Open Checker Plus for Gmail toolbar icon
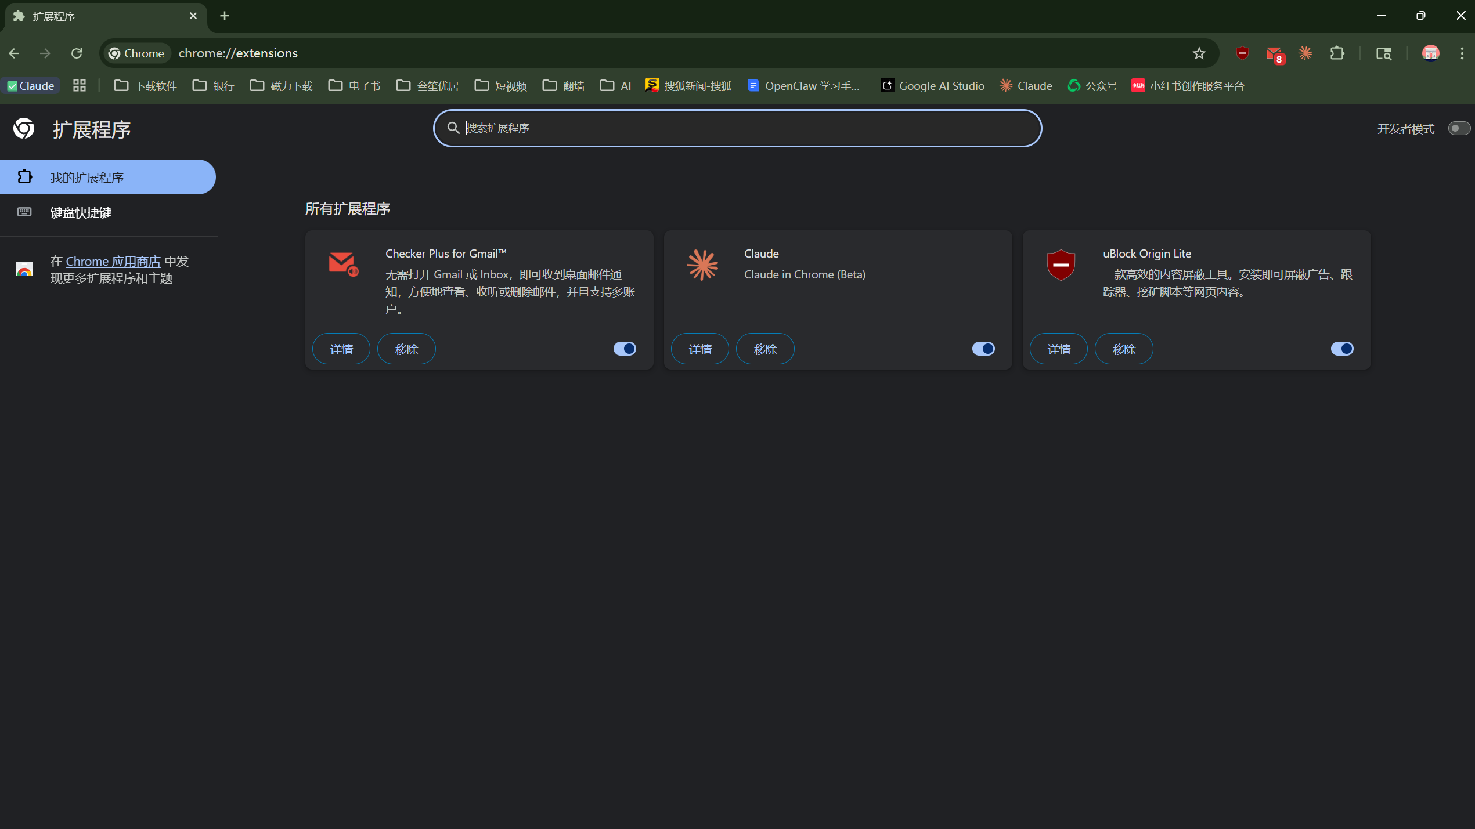This screenshot has height=829, width=1475. 1274,54
